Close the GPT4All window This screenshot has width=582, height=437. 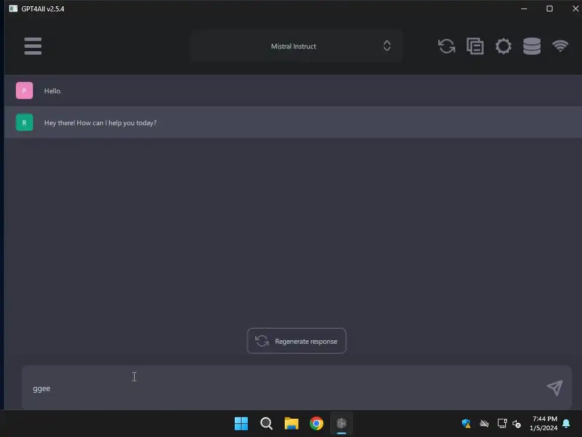point(575,9)
